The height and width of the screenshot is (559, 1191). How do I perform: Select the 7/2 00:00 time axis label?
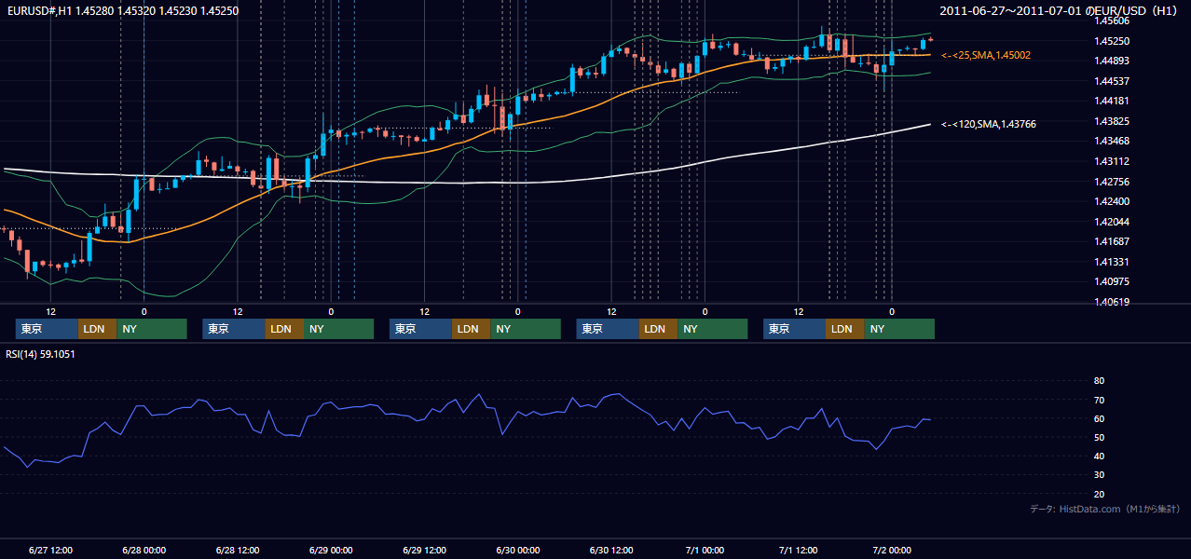point(892,551)
